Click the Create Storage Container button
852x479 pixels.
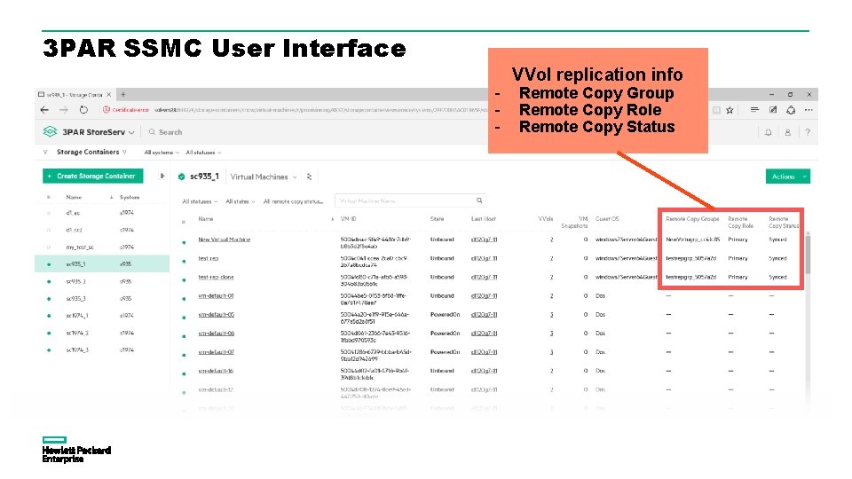click(93, 176)
